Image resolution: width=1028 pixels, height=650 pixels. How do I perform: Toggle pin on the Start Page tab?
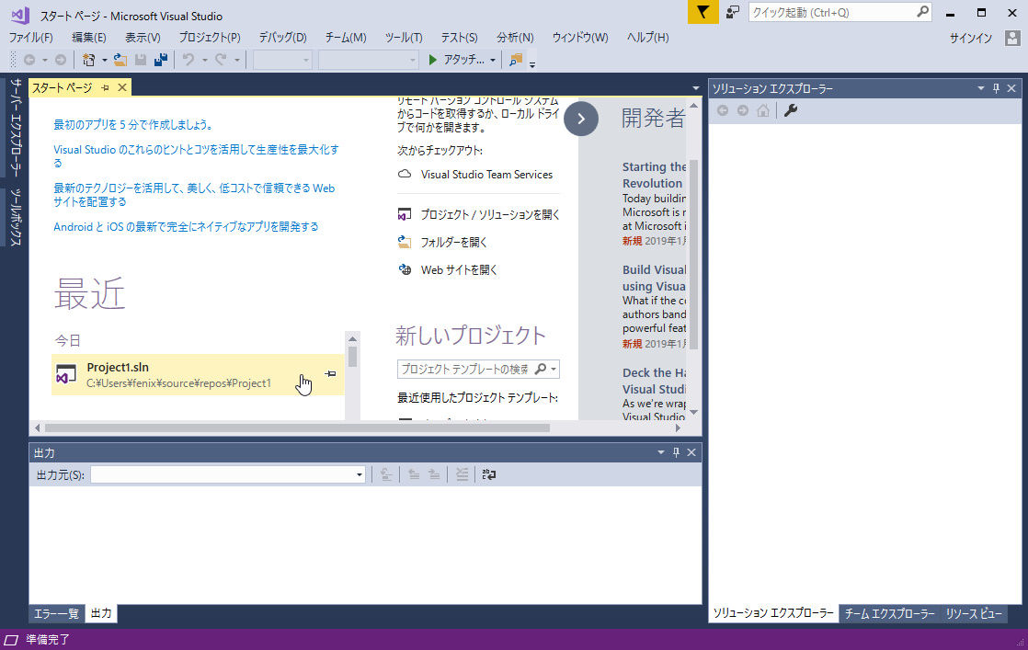(105, 88)
